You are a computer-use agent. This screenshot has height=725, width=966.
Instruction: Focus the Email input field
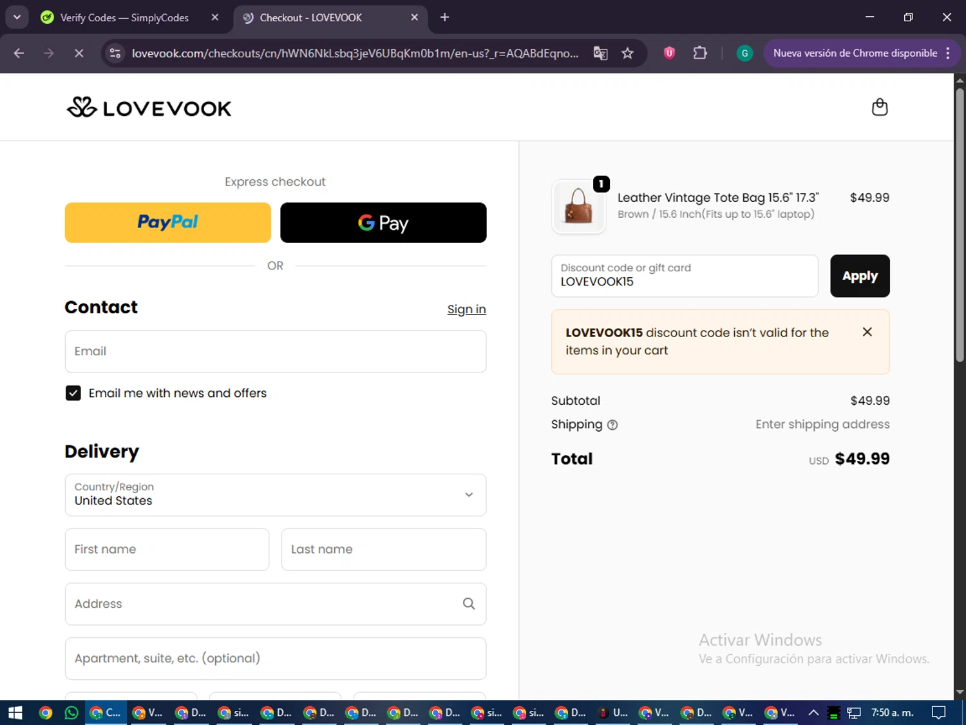(276, 351)
